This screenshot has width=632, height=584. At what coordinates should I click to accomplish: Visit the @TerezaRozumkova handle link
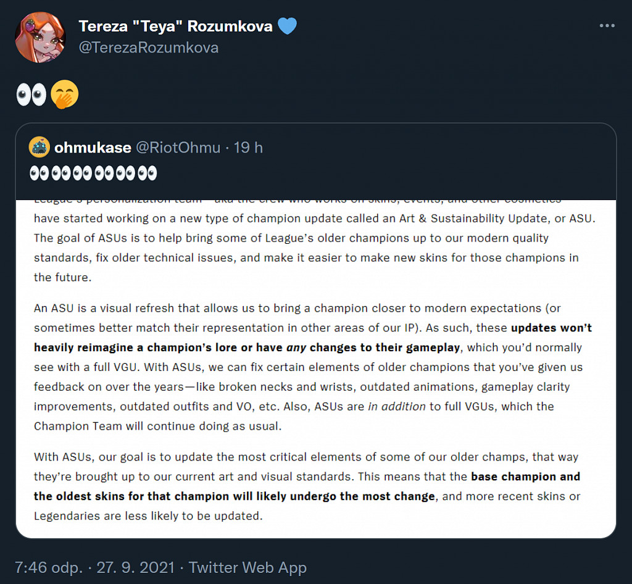[148, 48]
